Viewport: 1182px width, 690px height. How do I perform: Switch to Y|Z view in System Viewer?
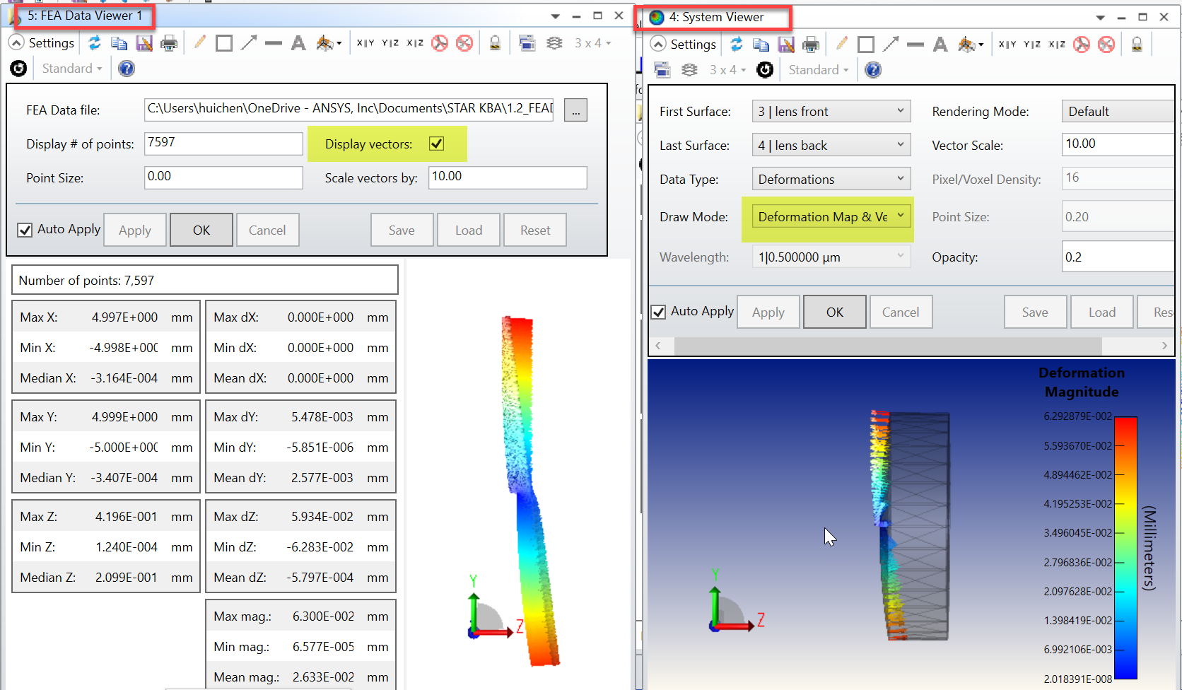[x=1032, y=45]
